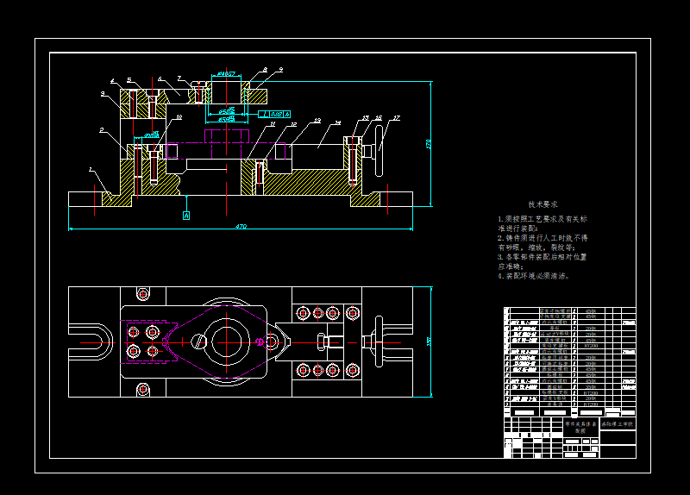Screen dimensions: 690x495
Task: Select part balloon number 11
Action: pos(273,124)
